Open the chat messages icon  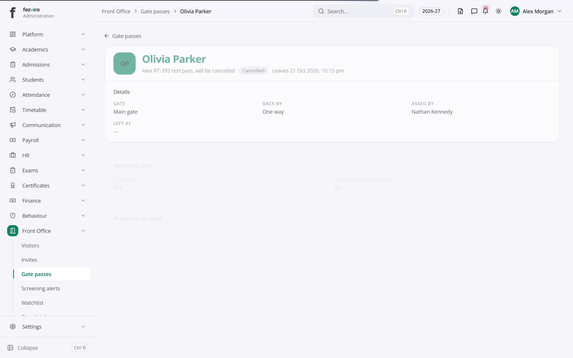pos(474,11)
